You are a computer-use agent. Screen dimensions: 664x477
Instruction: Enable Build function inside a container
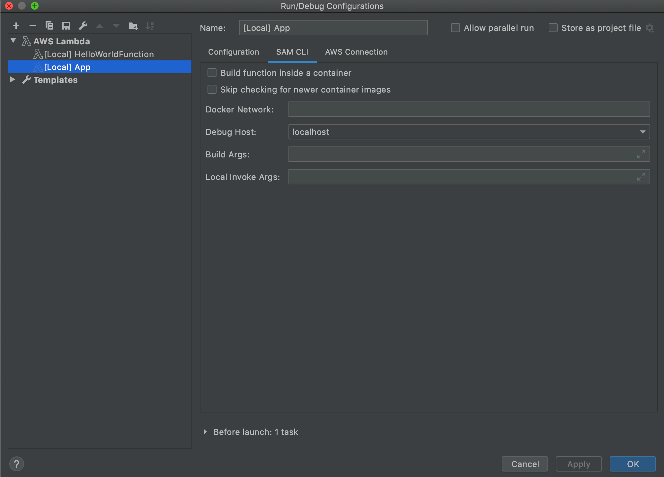click(x=212, y=73)
